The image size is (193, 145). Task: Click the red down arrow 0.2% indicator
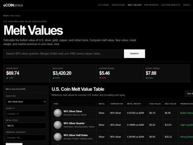(x=103, y=78)
